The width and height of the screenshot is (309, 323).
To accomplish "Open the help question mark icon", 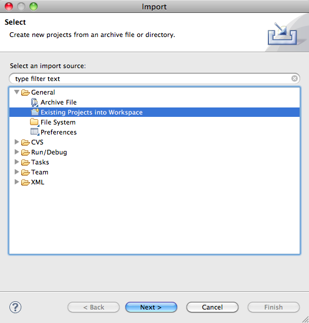I will 15,307.
